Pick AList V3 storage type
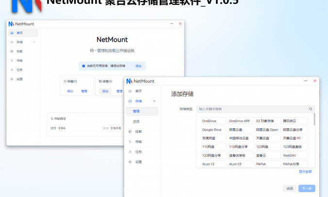The image size is (328, 197). [241, 164]
